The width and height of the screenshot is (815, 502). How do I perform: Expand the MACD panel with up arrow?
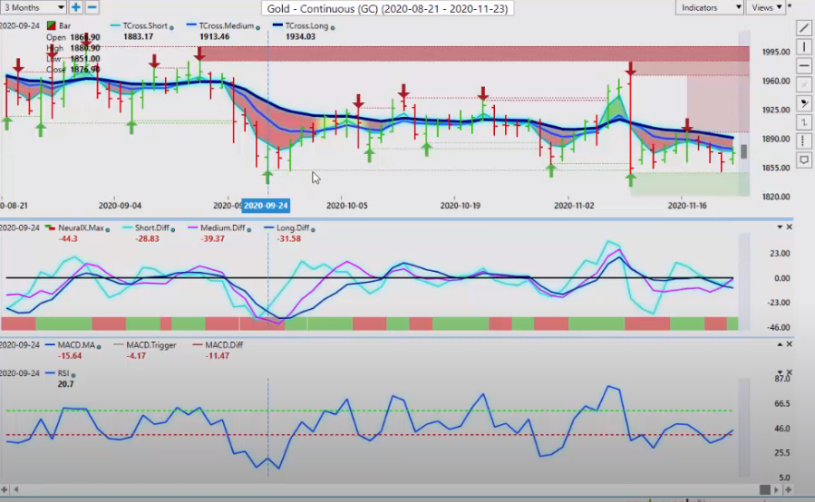[780, 344]
